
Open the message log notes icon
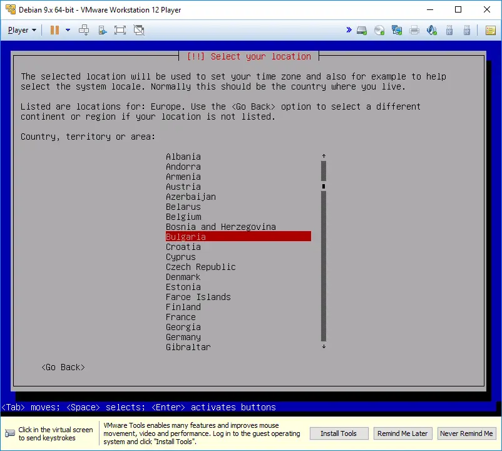490,30
